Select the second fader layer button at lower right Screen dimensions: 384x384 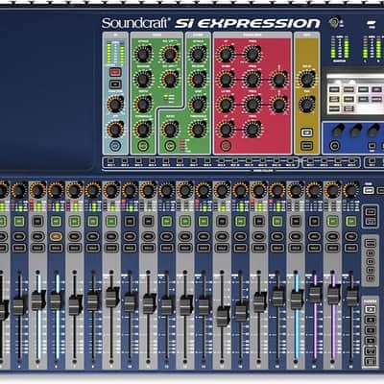(371, 320)
